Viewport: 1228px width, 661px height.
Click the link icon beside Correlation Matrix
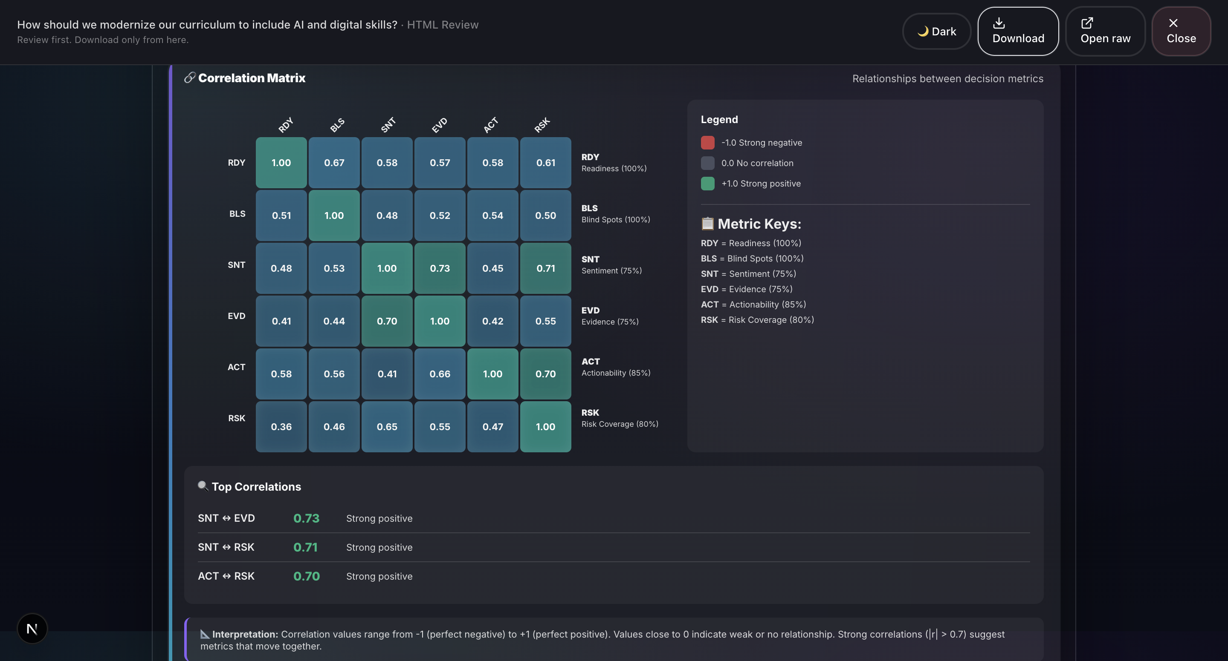(190, 78)
